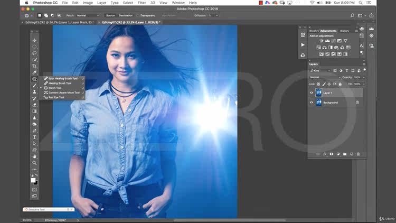Screen dimensions: 396x223
Task: Click the Opacity 100% field
Action: tap(357, 77)
